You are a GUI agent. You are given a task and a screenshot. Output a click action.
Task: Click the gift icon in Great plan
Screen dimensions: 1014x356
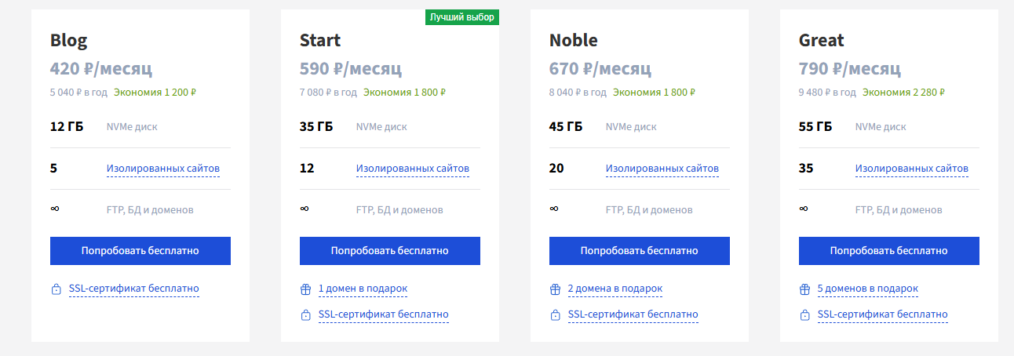tap(805, 289)
